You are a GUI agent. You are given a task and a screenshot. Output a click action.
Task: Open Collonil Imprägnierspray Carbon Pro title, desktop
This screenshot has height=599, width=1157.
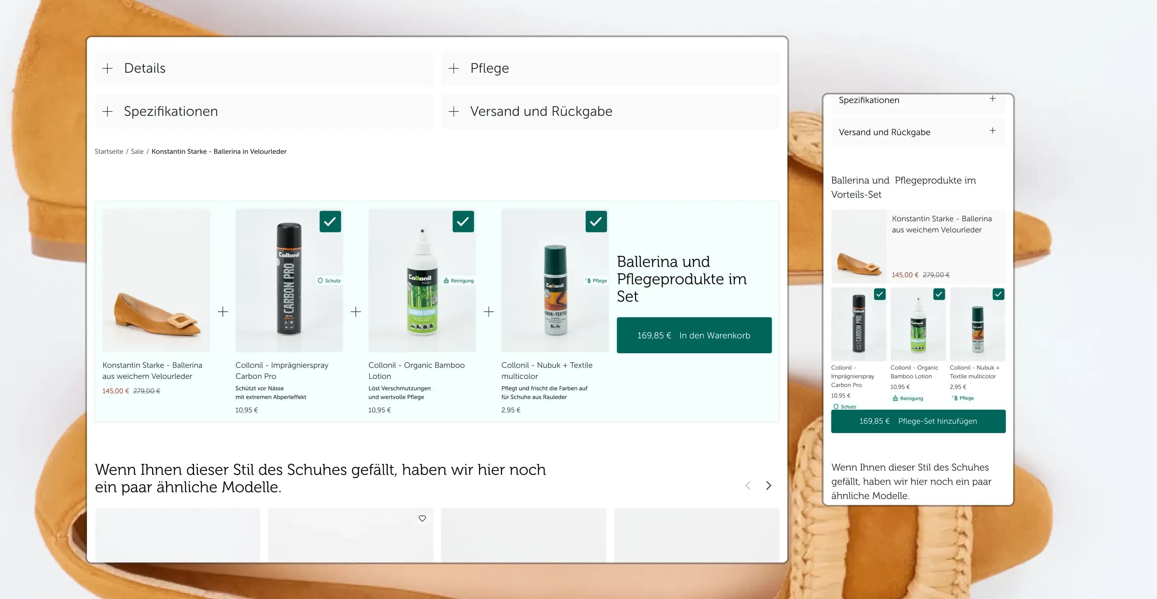[282, 371]
